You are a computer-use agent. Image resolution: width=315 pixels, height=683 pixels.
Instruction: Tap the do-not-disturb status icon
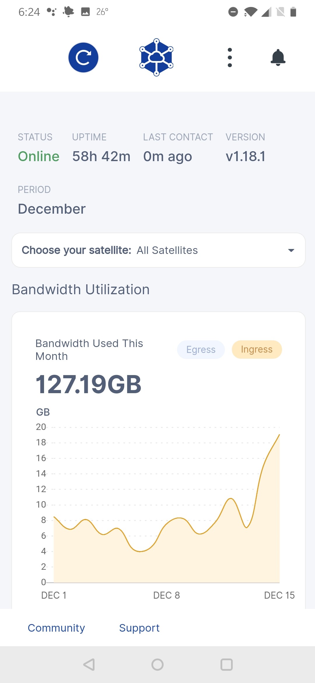233,12
